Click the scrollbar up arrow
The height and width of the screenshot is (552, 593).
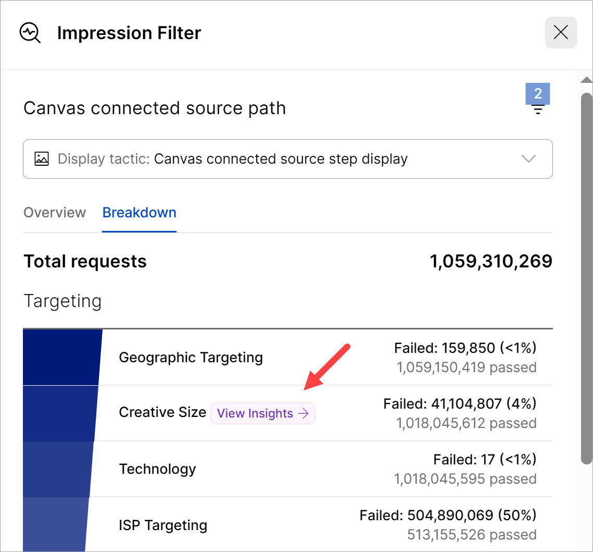tap(586, 80)
